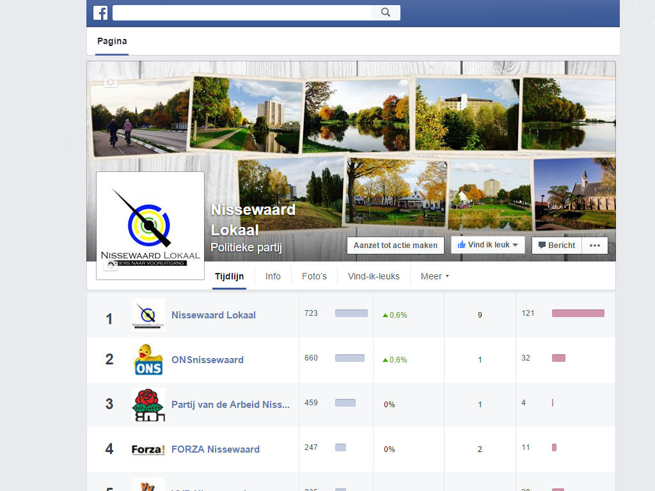655x491 pixels.
Task: Click the Facebook logo icon
Action: coord(100,13)
